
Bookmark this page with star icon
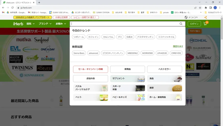(x=200, y=8)
